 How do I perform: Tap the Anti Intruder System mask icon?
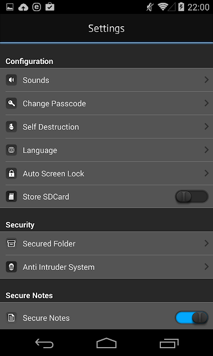[x=11, y=267]
